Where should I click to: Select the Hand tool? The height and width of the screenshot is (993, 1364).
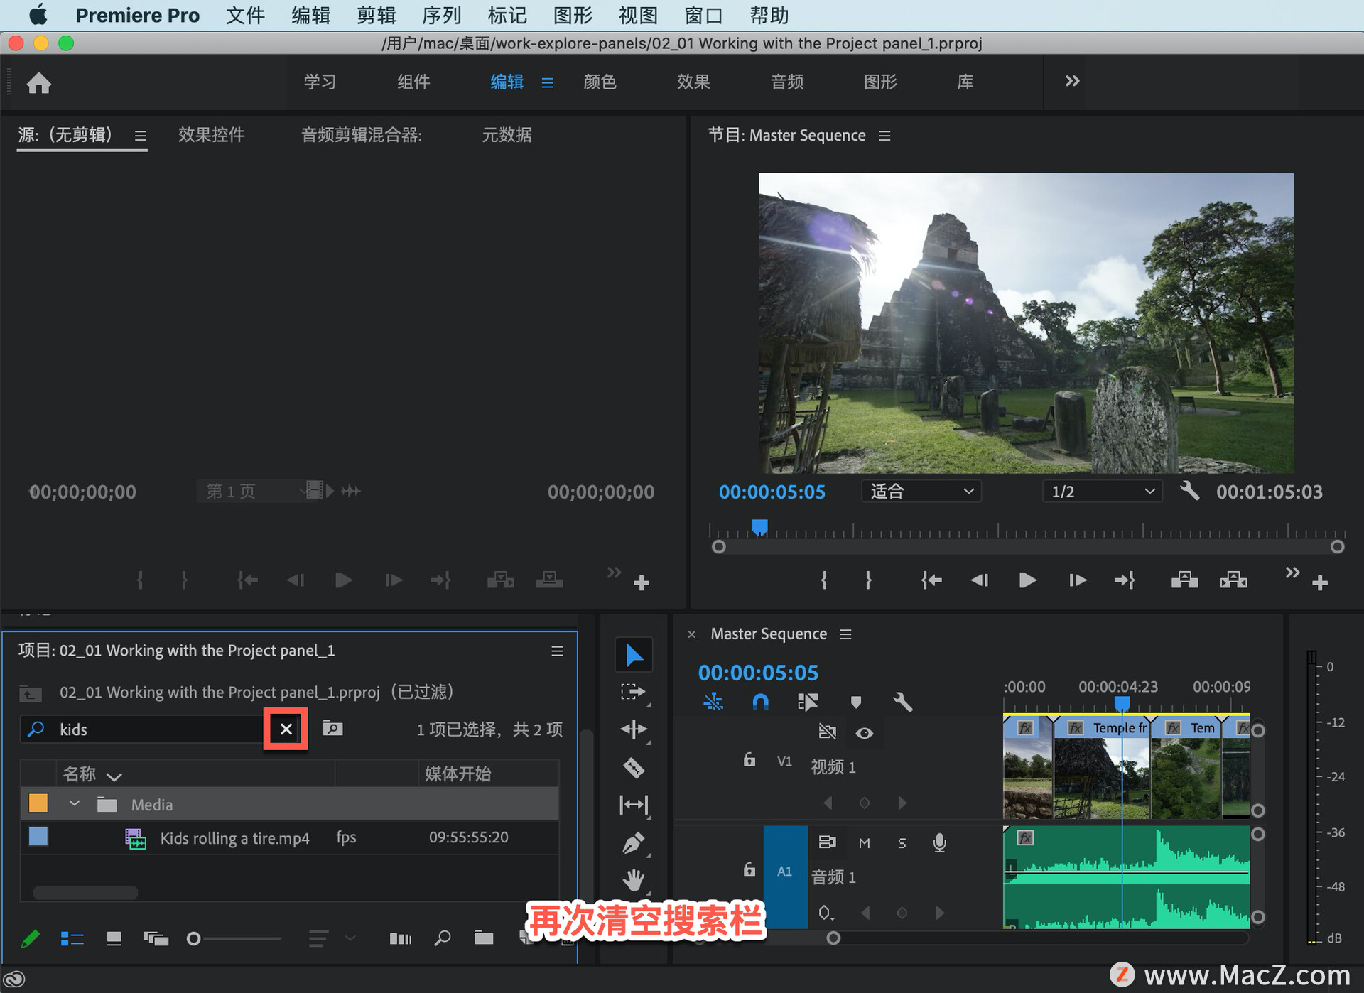633,880
